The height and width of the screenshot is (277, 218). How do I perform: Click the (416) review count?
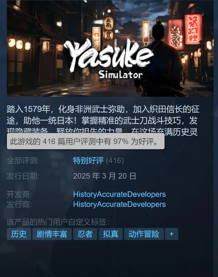(x=115, y=160)
